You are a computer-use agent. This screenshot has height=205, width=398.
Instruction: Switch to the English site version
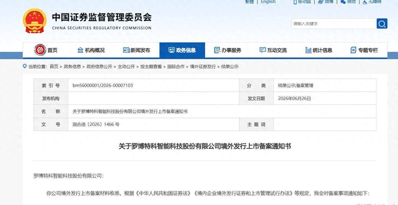(268, 2)
